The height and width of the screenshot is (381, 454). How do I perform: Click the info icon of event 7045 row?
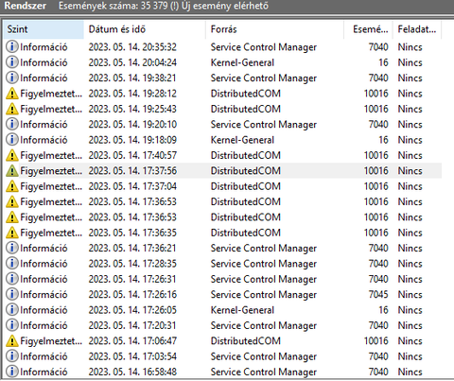12,294
